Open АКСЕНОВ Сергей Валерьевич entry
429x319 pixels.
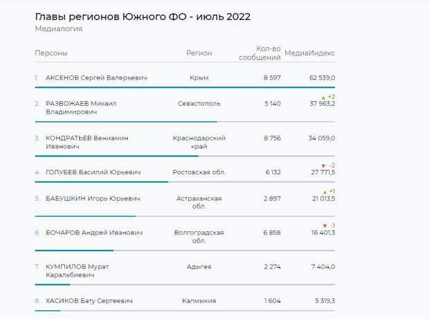tap(96, 78)
